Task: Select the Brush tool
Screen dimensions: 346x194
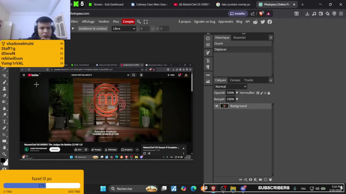Action: coord(4,82)
